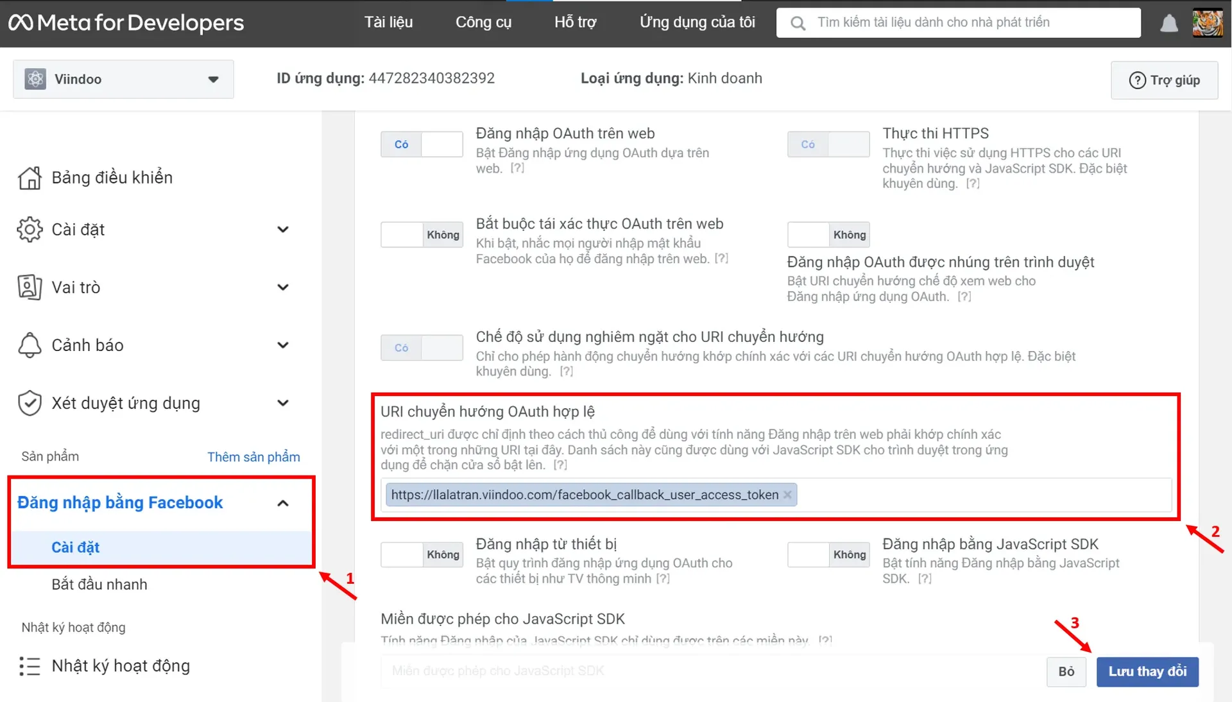Open help [?] for Bắt buộc tái xác thực OAuth

[721, 259]
